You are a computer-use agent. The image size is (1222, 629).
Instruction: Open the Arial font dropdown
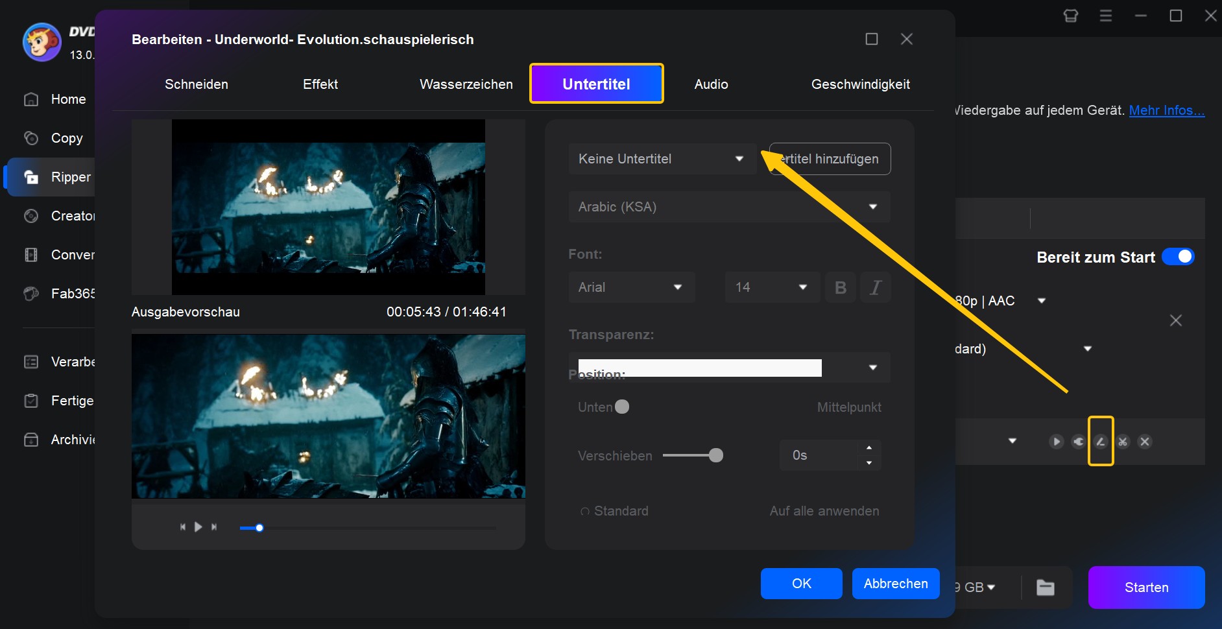click(632, 287)
